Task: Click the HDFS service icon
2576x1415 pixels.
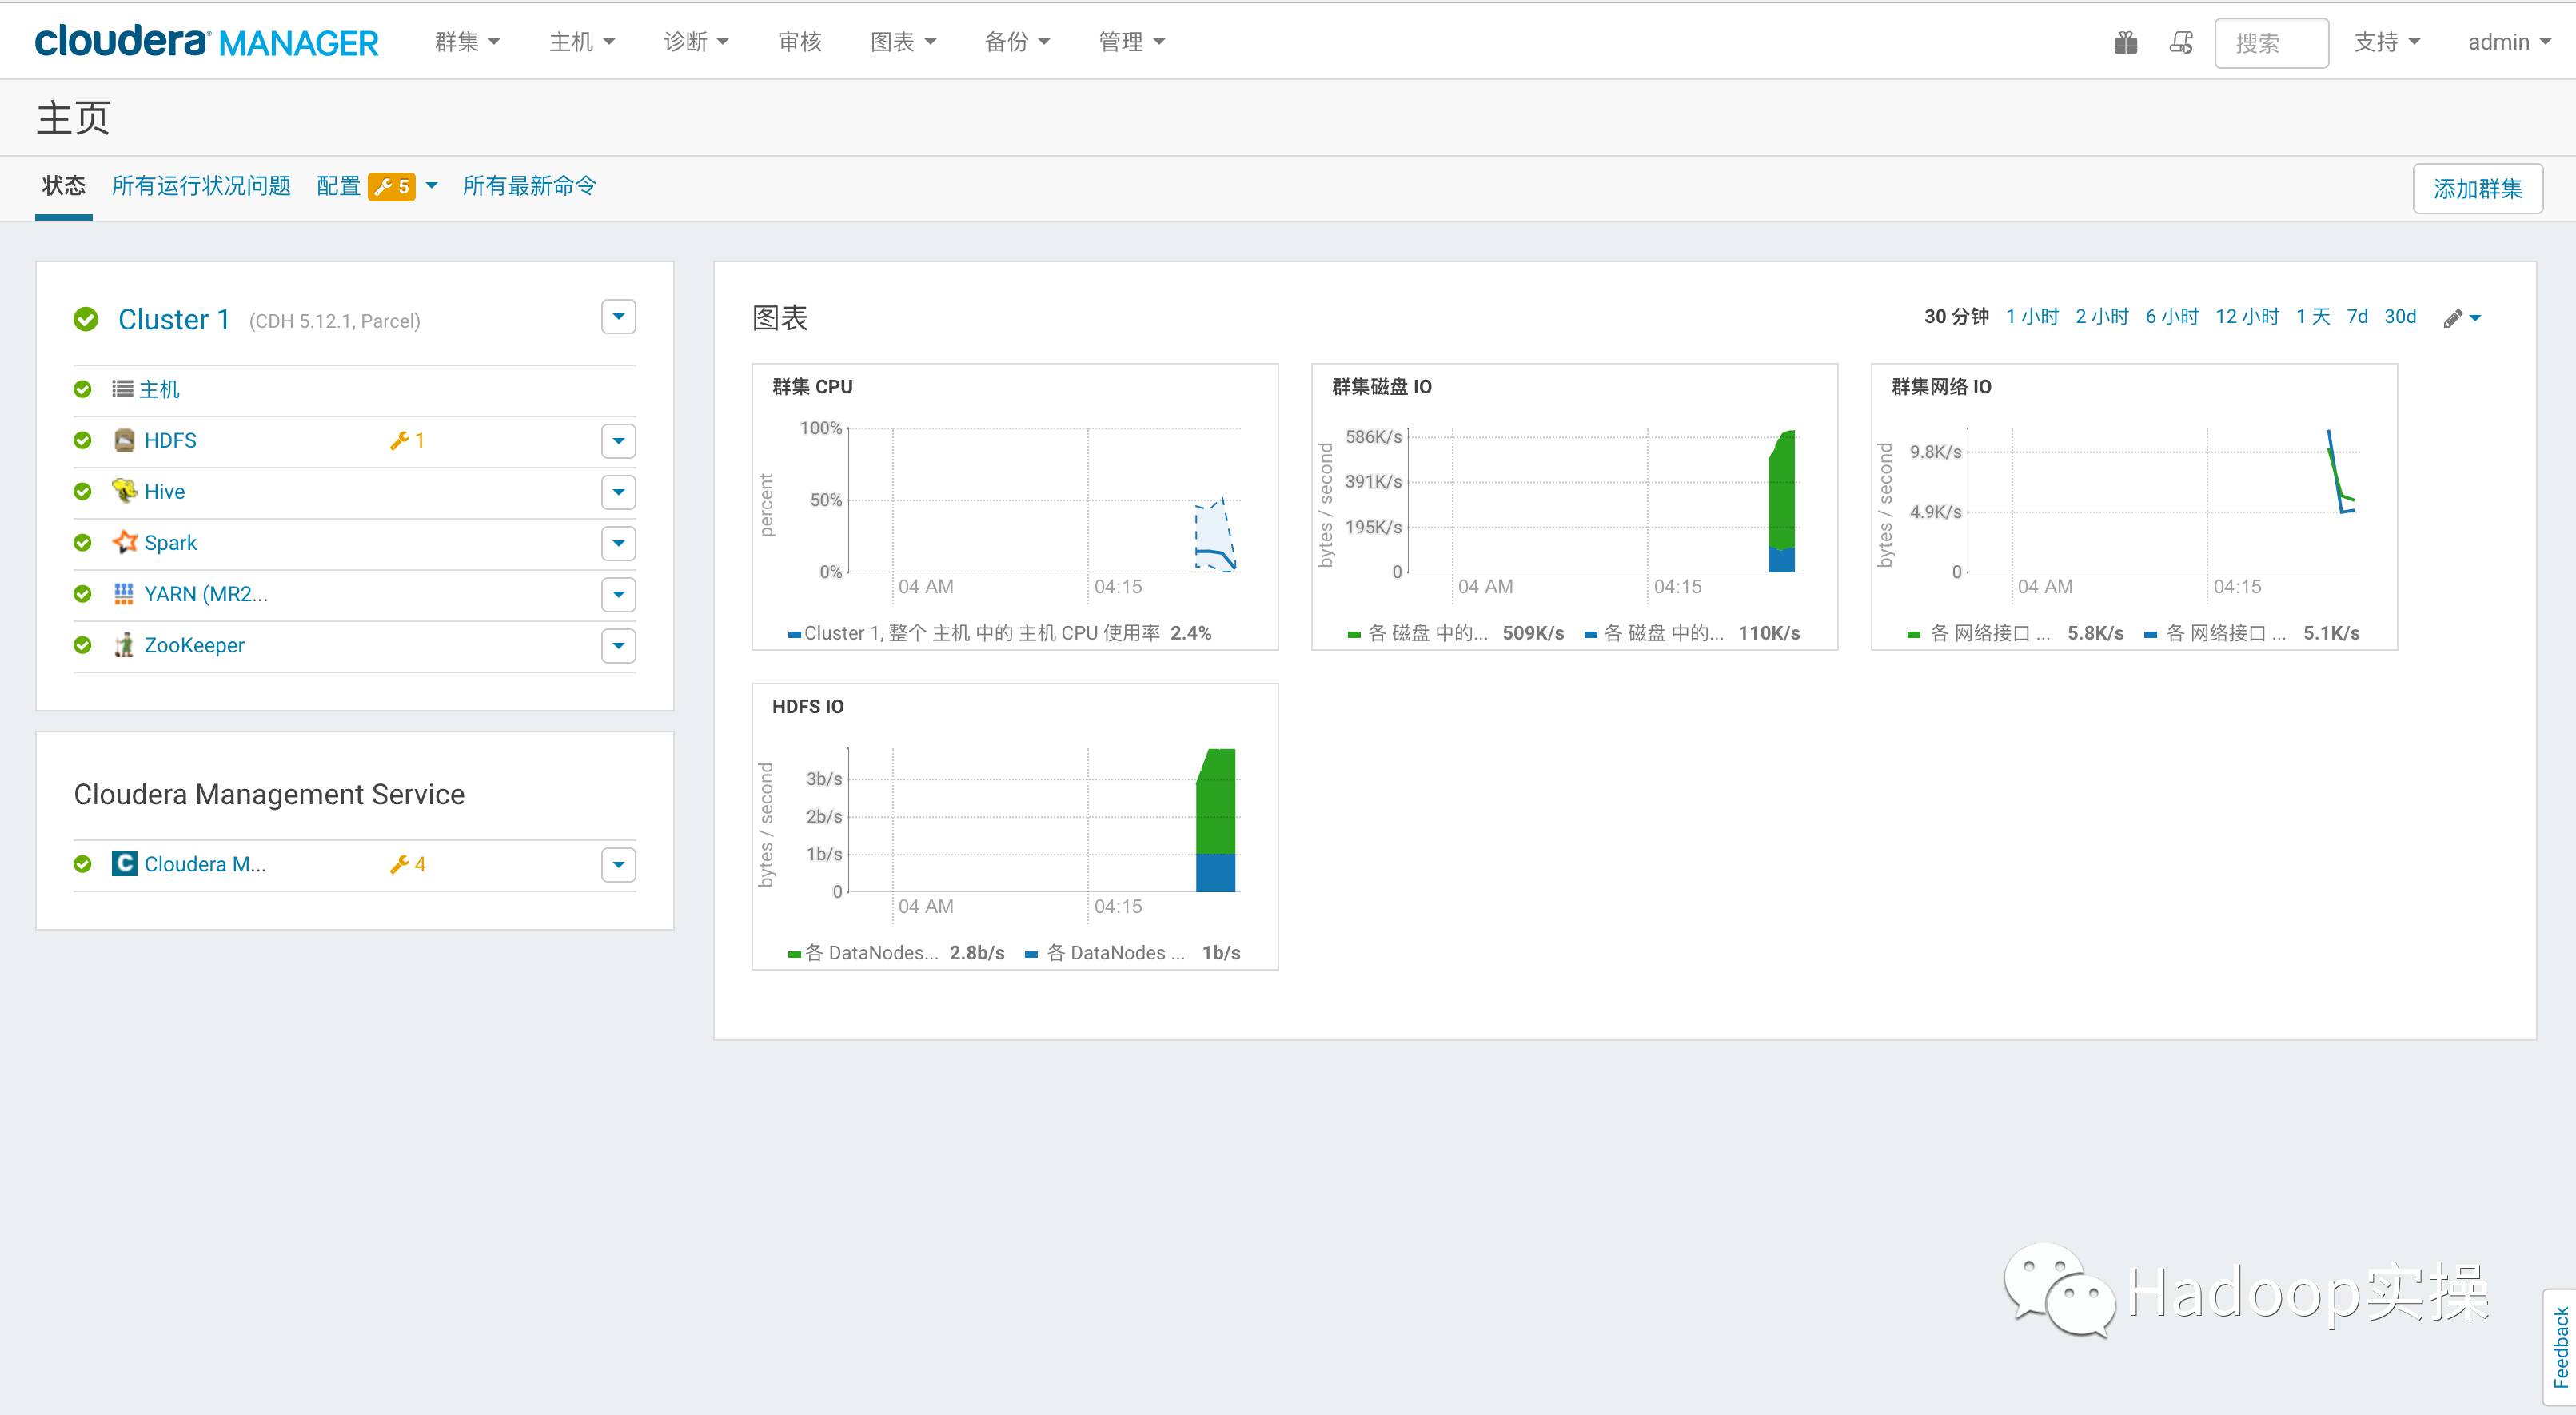Action: pyautogui.click(x=124, y=440)
